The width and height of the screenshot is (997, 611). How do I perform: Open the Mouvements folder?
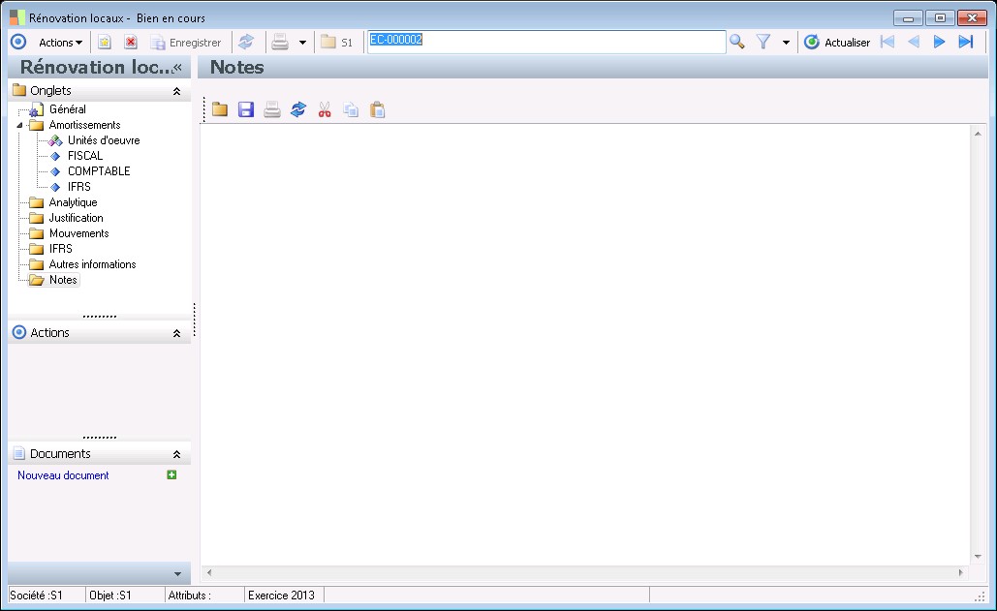coord(78,233)
